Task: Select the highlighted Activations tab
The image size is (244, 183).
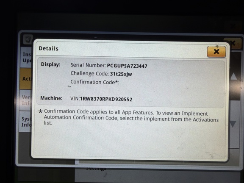Action: (27, 79)
